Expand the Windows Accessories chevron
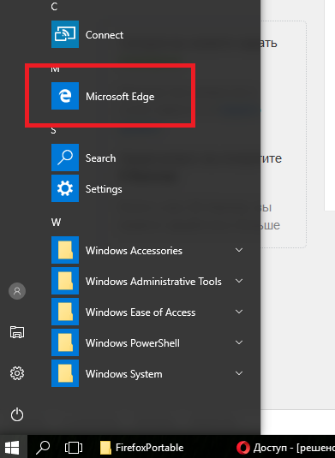This screenshot has width=335, height=458. coord(239,250)
